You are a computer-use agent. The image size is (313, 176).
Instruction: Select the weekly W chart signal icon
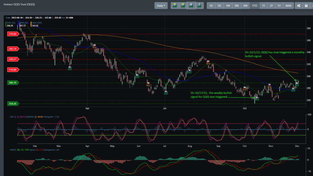[183, 6]
